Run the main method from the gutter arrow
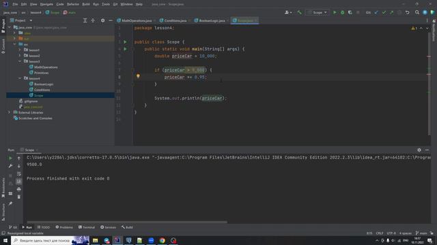 125,49
